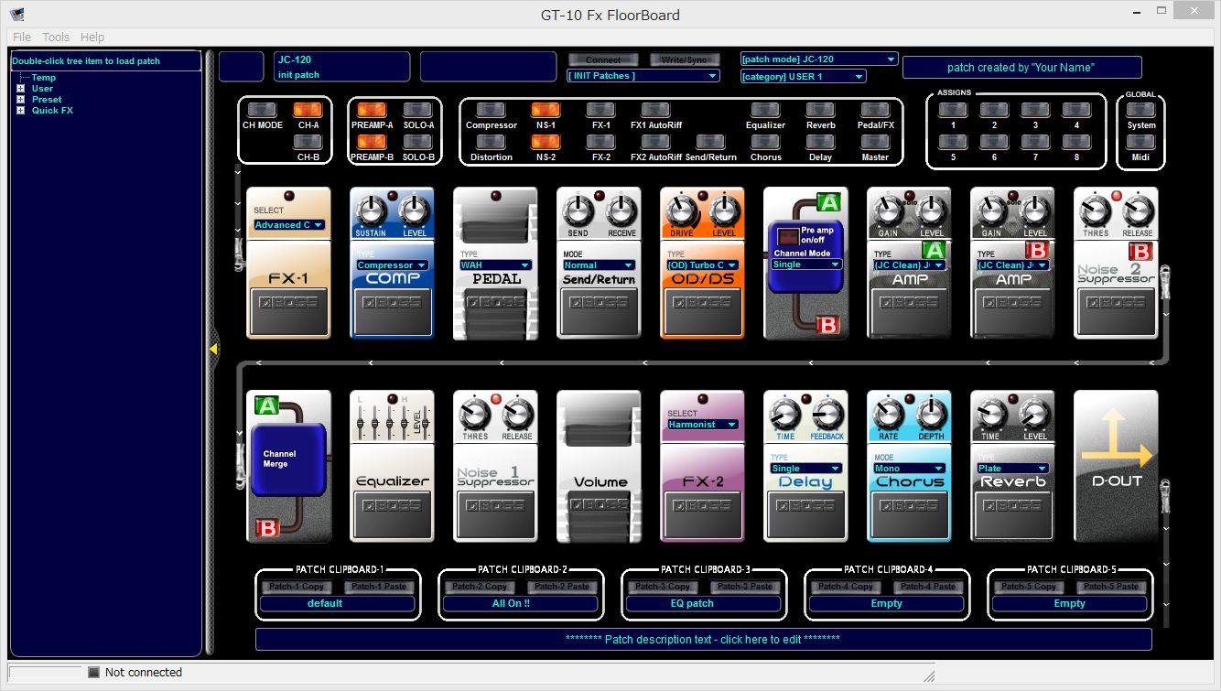Toggle the PREAMP-A button
The image size is (1221, 691).
click(x=372, y=110)
